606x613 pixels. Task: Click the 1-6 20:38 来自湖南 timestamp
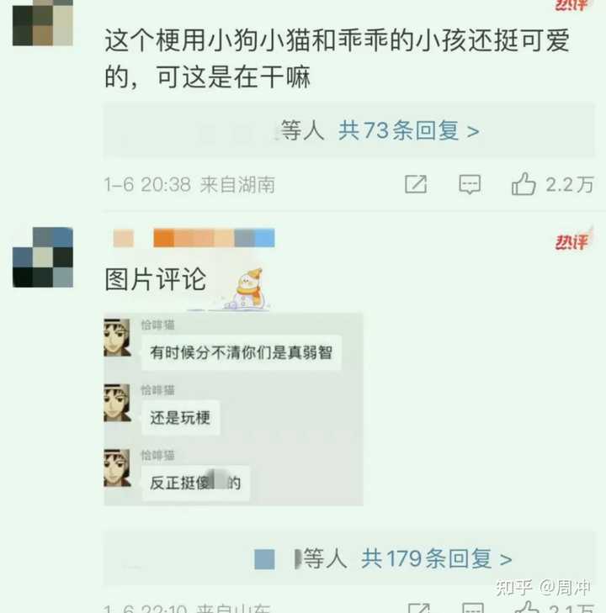pos(189,184)
